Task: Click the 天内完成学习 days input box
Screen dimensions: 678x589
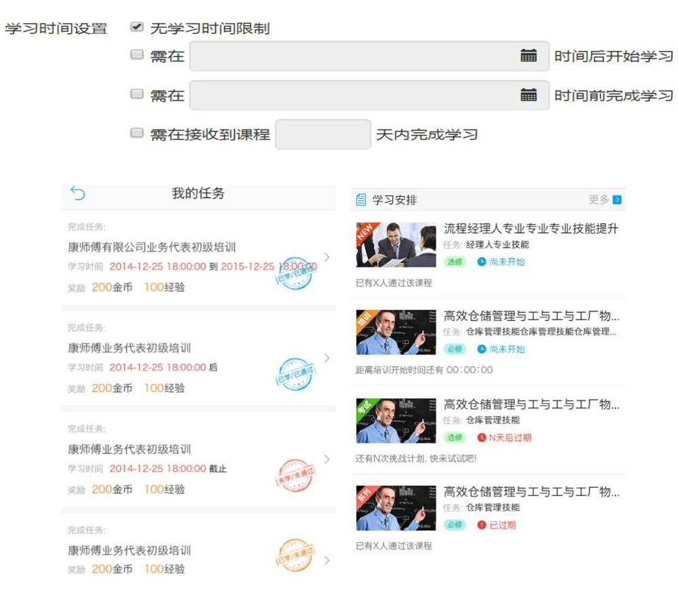Action: [x=323, y=134]
